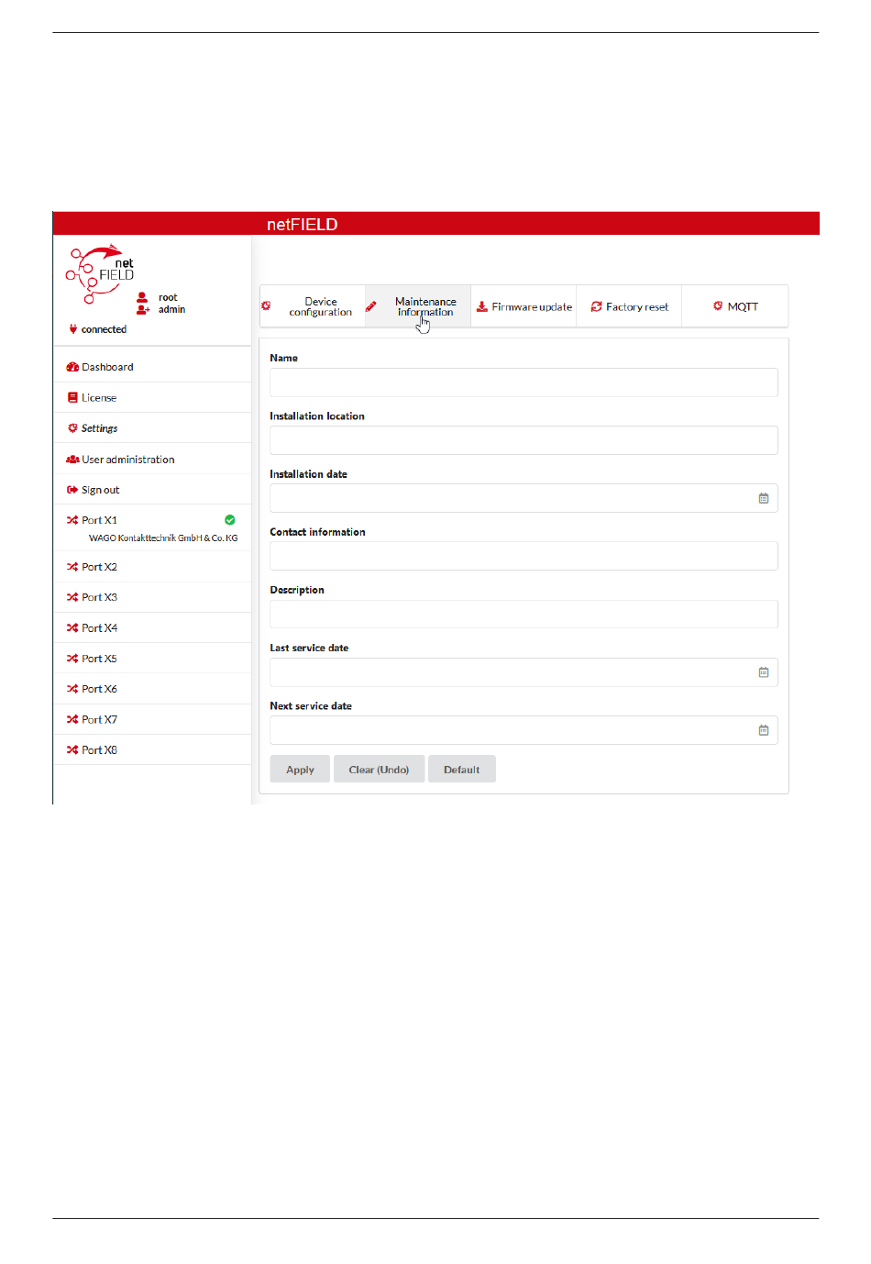Click the Maintenance information pencil icon

[370, 306]
